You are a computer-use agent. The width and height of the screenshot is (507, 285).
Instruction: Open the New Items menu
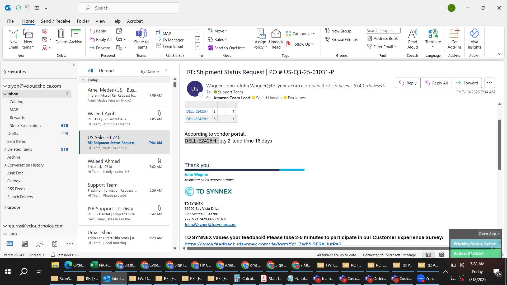[28, 39]
